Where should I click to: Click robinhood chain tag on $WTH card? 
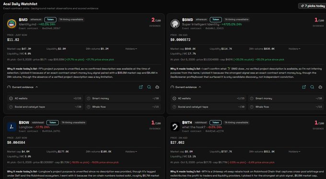pyautogui.click(x=201, y=122)
